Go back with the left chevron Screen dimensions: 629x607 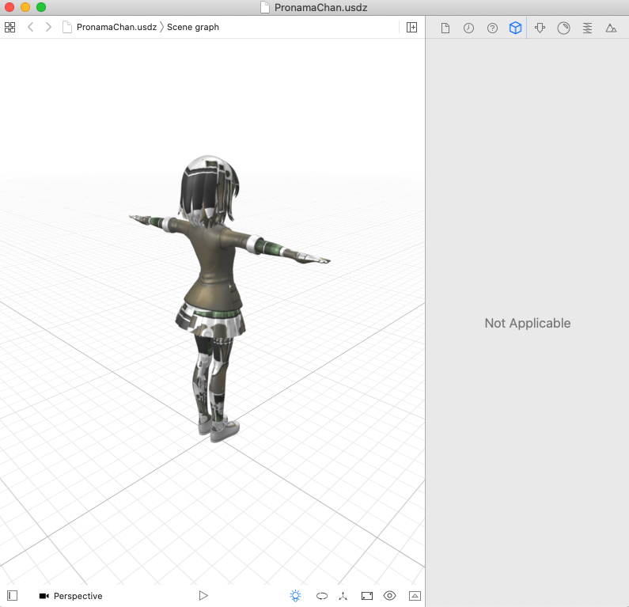tap(31, 27)
